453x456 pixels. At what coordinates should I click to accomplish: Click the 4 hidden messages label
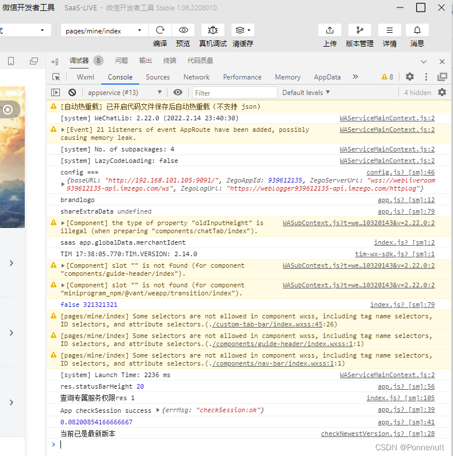tap(417, 93)
